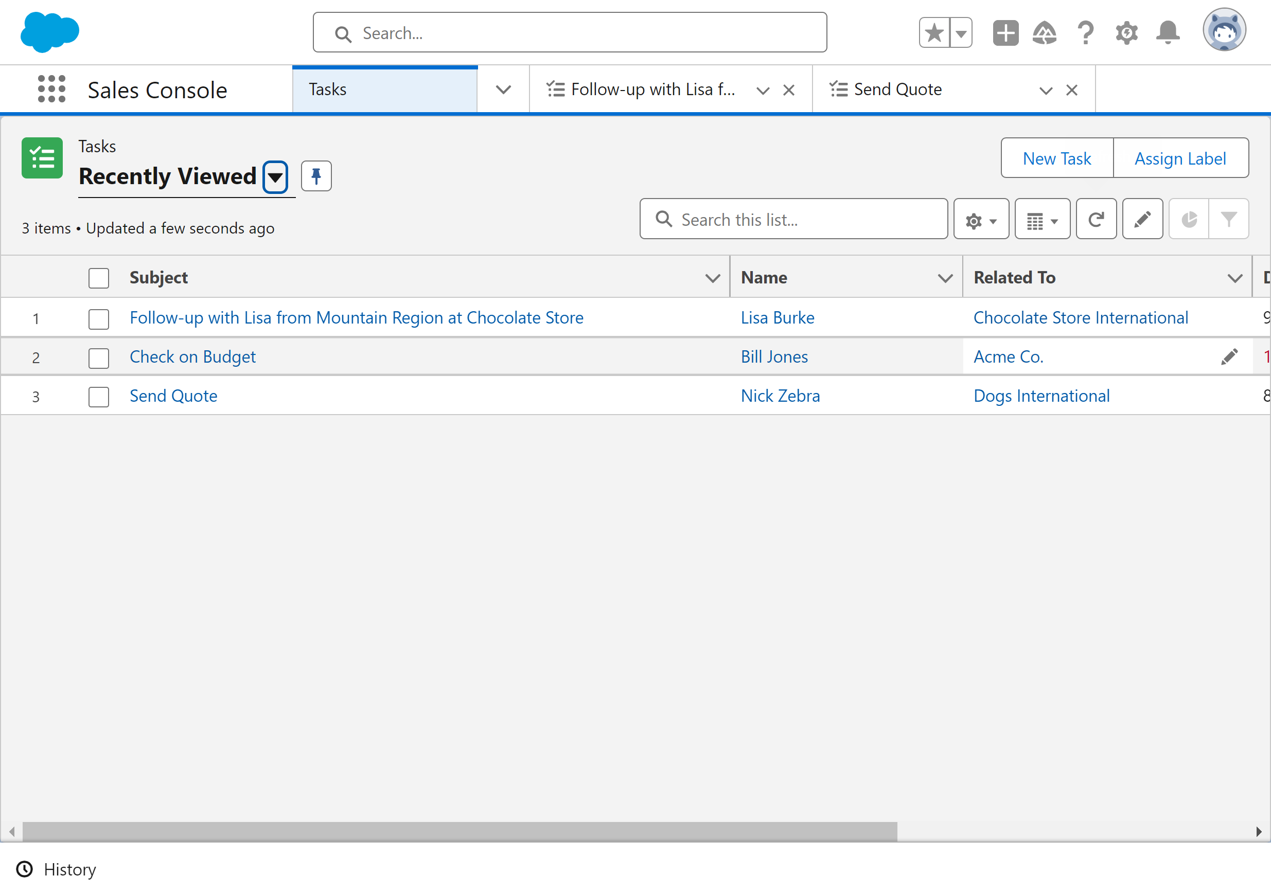Click the New Task button
The width and height of the screenshot is (1271, 894).
pos(1057,158)
